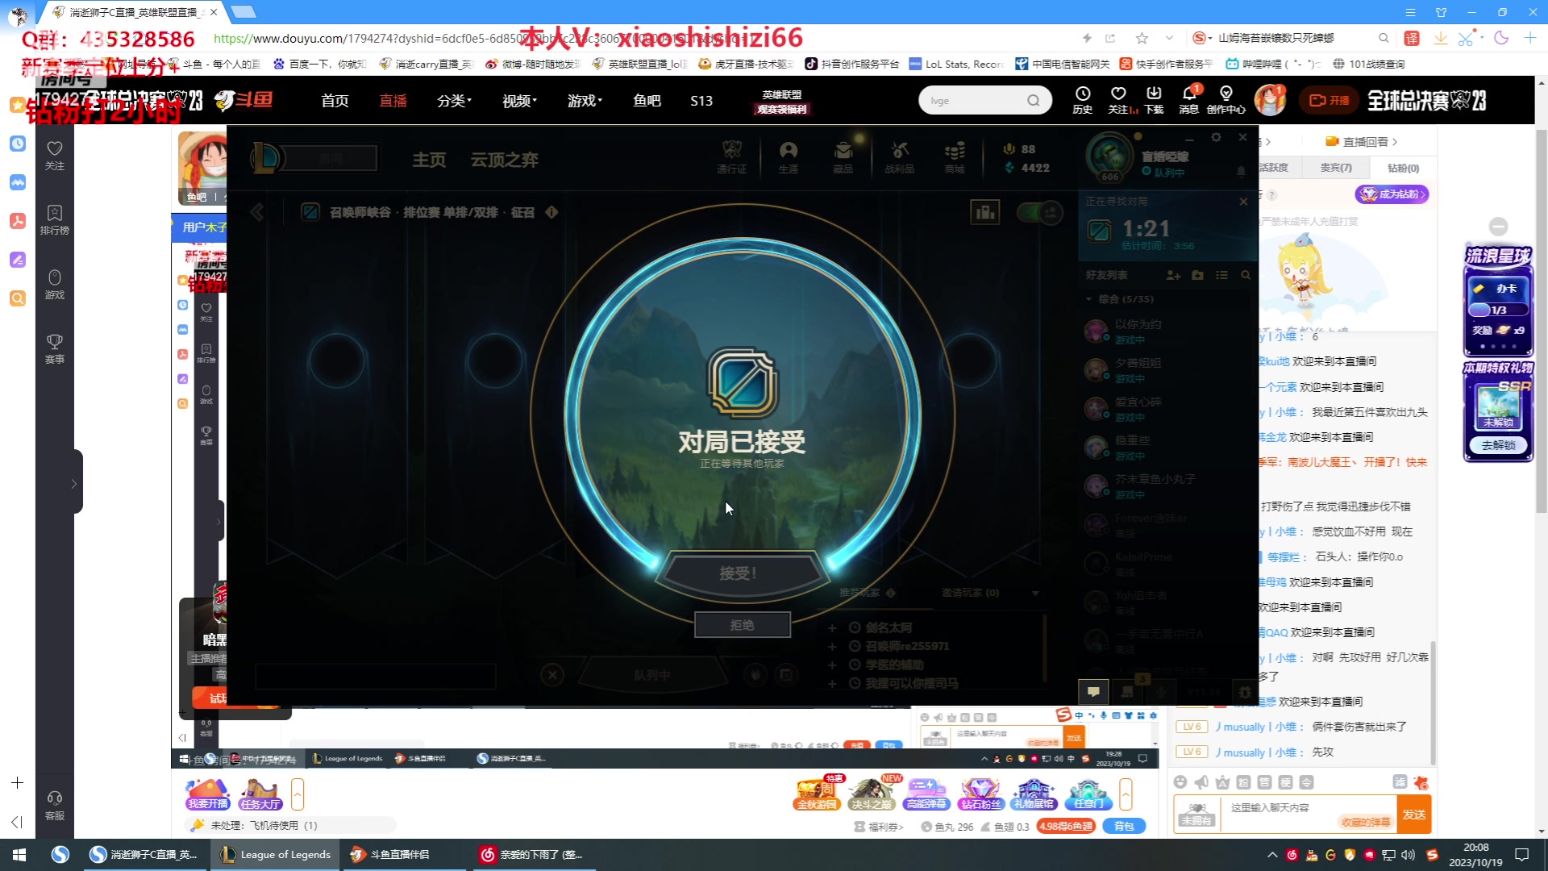The width and height of the screenshot is (1548, 871).
Task: Open the 关注 follow heart in header
Action: pos(1119,100)
